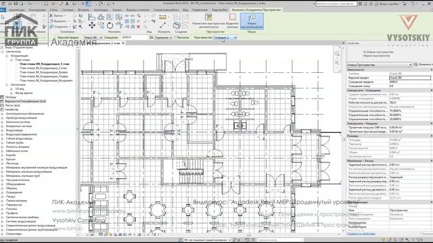This screenshot has height=243, width=433.
Task: Click the Верхний предел value field in Properties
Action: click(410, 78)
